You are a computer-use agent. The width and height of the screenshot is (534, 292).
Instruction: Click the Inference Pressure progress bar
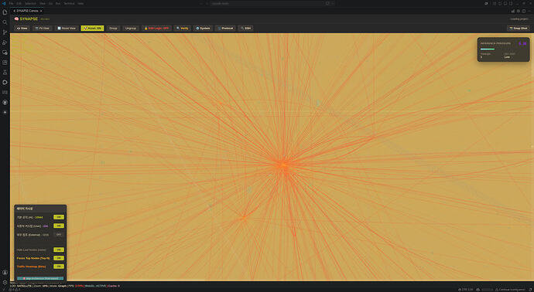point(487,49)
